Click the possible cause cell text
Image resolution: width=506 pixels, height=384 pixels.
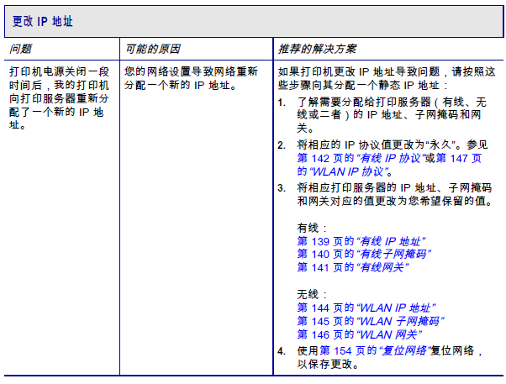(191, 78)
